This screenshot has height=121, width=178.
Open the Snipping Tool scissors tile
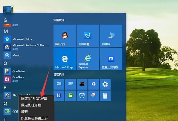coord(93,96)
